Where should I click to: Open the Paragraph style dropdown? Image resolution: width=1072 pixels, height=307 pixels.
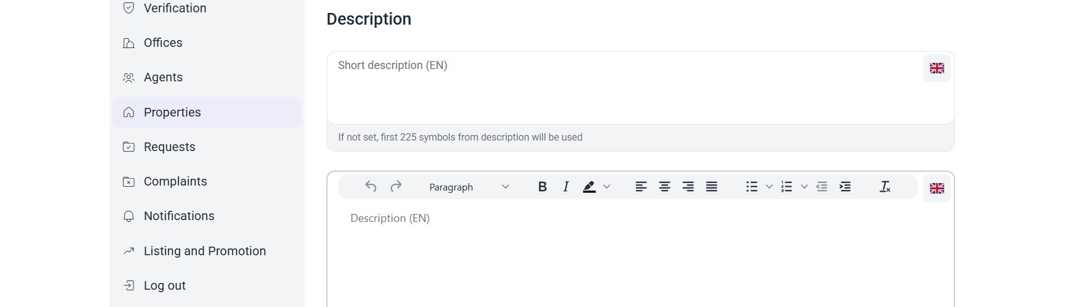pyautogui.click(x=469, y=187)
